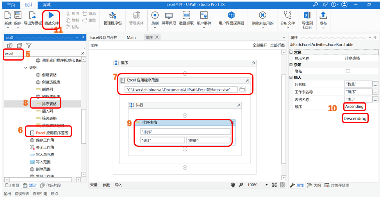
Task: Click the 工作表名称 ellipsis button
Action: click(x=375, y=92)
